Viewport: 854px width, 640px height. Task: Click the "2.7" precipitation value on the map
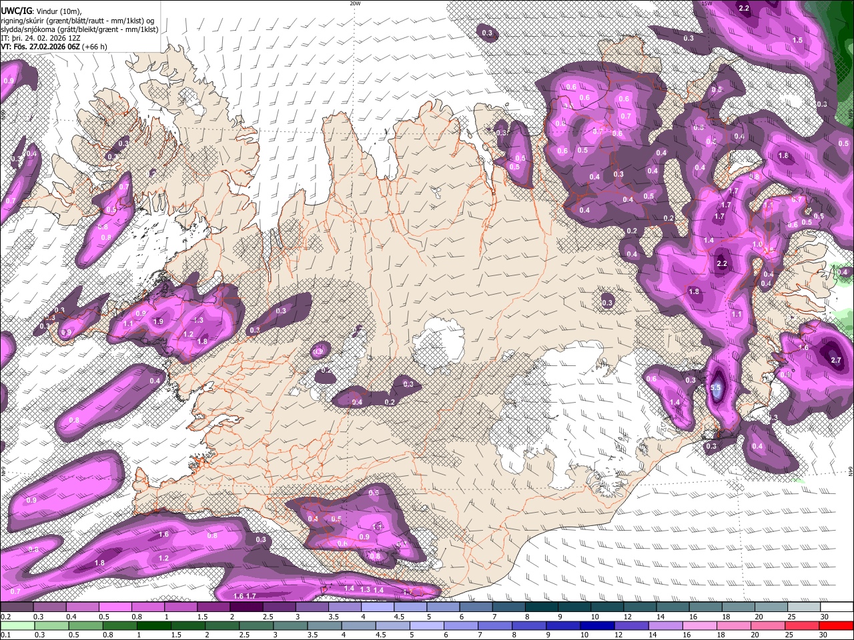click(x=836, y=360)
